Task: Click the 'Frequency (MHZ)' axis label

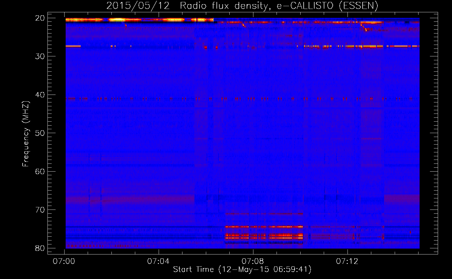Action: point(26,134)
